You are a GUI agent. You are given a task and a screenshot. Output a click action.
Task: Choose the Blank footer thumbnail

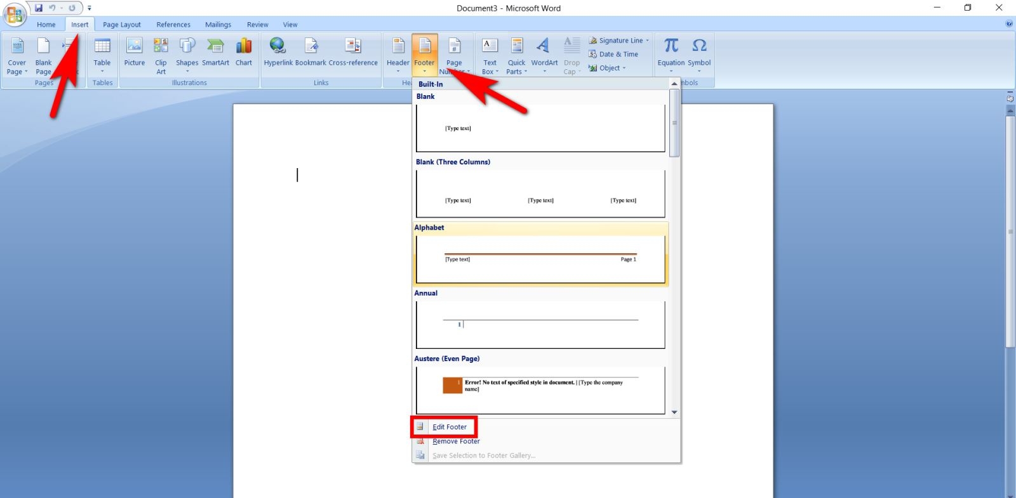click(540, 128)
